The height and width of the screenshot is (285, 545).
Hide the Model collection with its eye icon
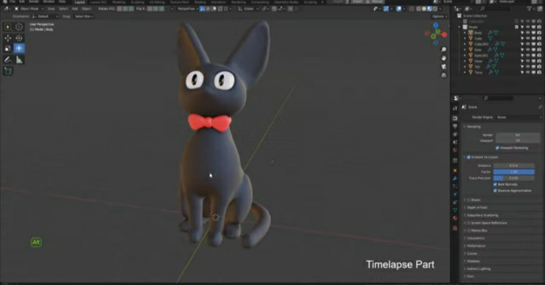pyautogui.click(x=528, y=27)
